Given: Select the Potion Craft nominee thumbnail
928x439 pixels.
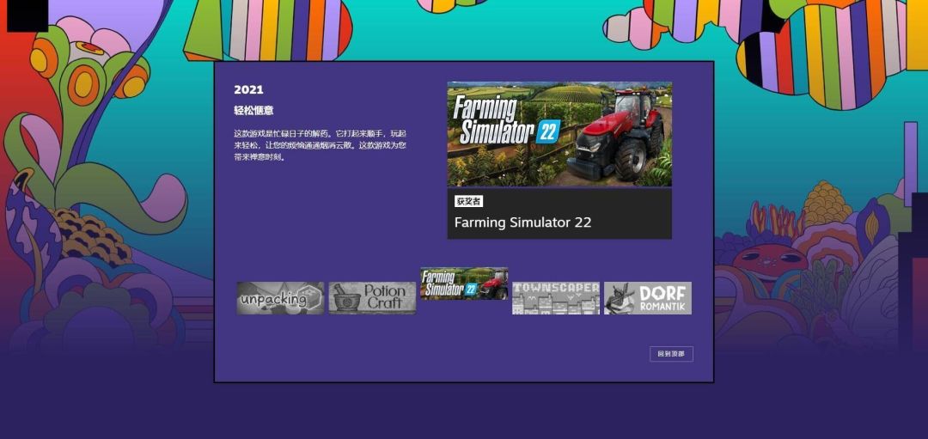Looking at the screenshot, I should 372,297.
